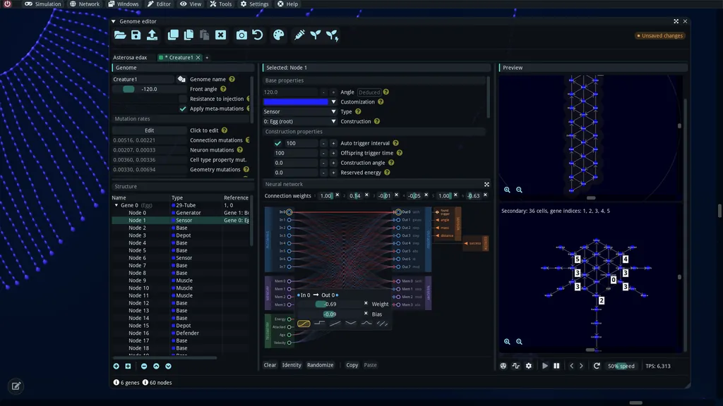The height and width of the screenshot is (406, 723).
Task: Increment Auto trigger interval with plus
Action: click(x=333, y=143)
